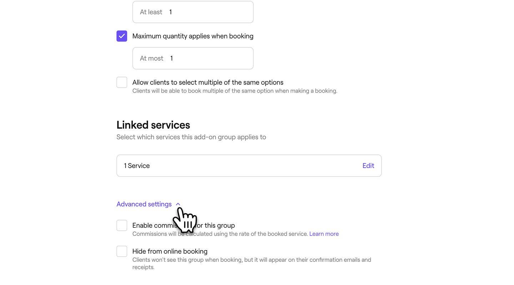Click the Advanced settings expander text

coord(144,204)
